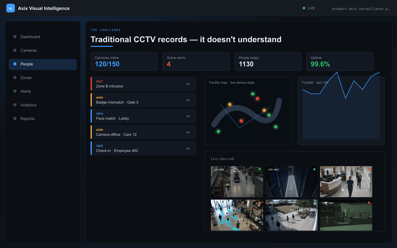Click CAM-006 red status dot

[x=369, y=203]
